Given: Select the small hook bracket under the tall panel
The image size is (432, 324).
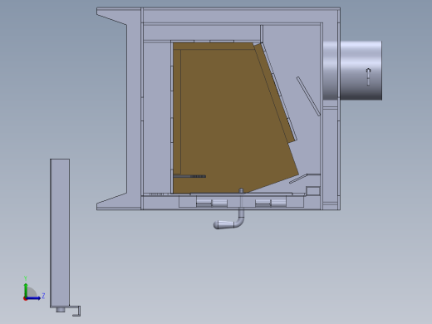Looking at the screenshot, I should 76,311.
